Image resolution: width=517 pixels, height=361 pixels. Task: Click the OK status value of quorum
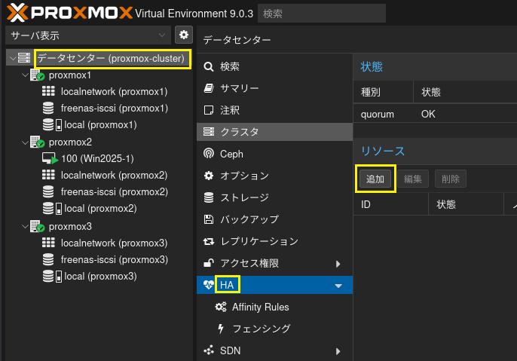pyautogui.click(x=428, y=114)
